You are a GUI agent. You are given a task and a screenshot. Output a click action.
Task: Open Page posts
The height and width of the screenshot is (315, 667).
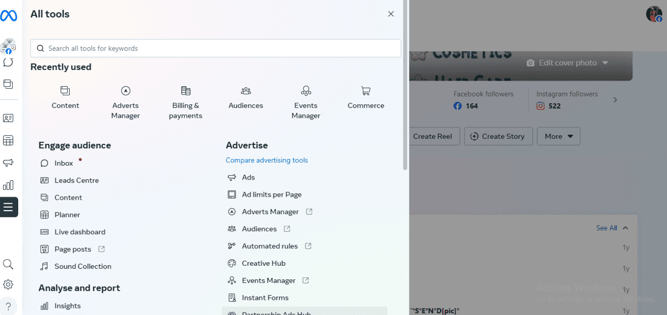(x=72, y=249)
